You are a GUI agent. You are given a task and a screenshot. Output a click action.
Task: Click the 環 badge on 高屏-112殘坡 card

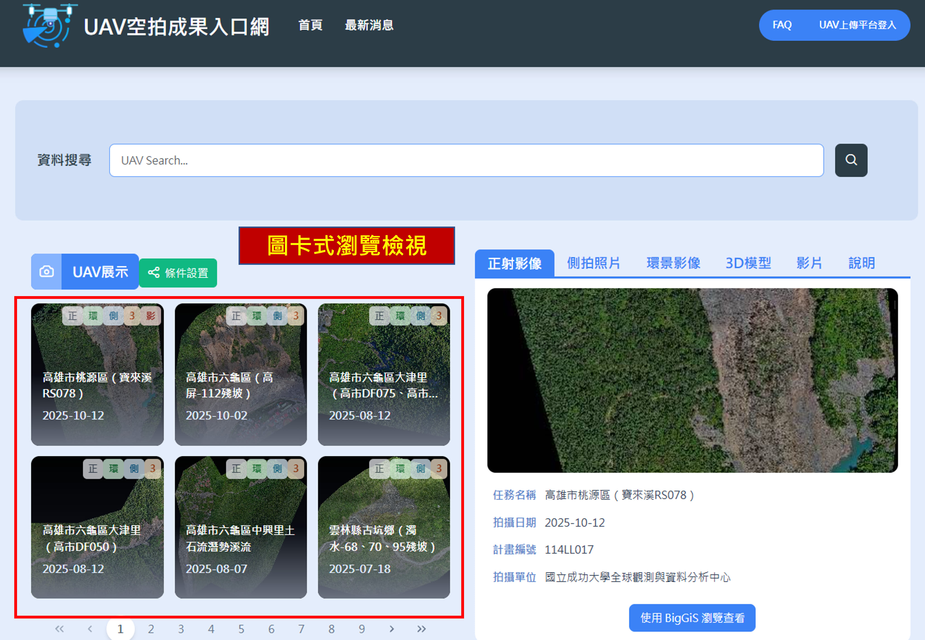pos(257,316)
